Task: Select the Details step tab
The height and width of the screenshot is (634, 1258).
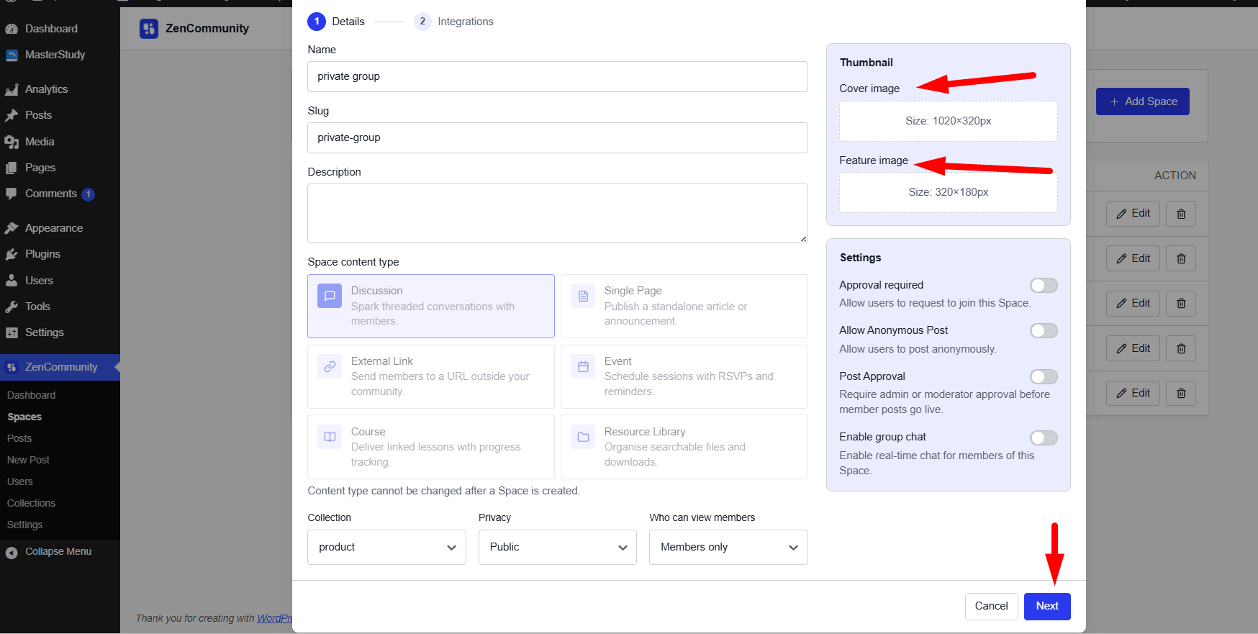Action: point(336,22)
